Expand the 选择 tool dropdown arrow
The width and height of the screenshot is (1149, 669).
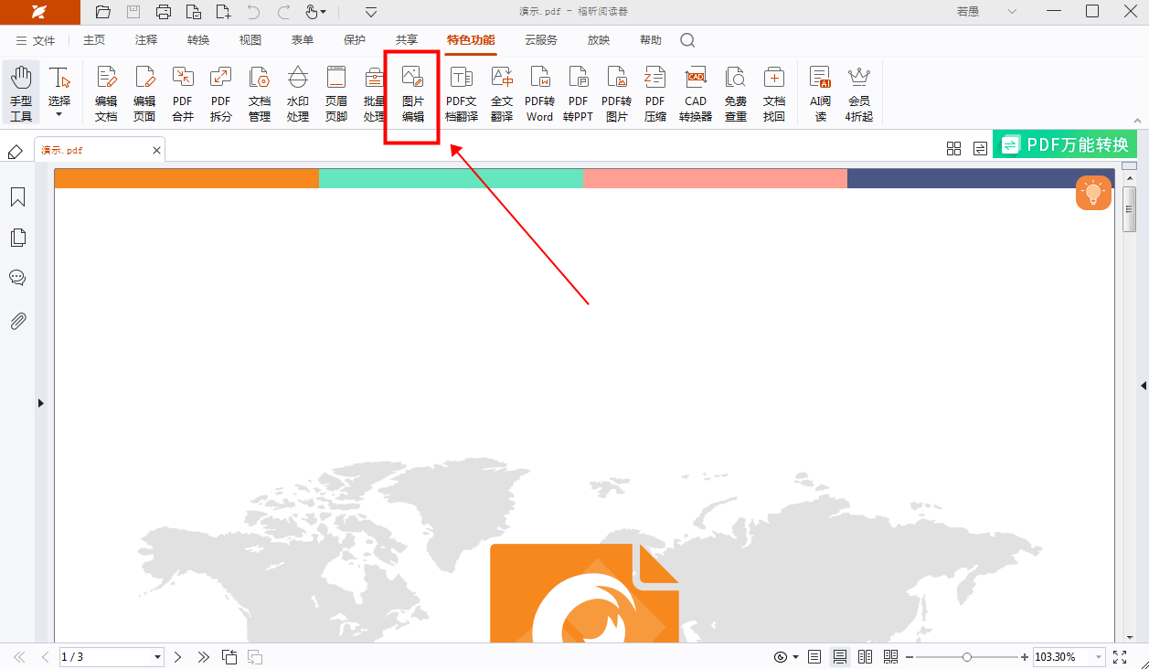click(x=59, y=115)
